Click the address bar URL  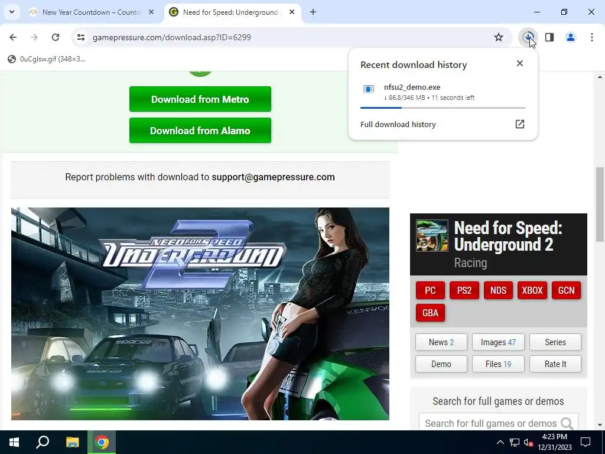click(x=172, y=37)
